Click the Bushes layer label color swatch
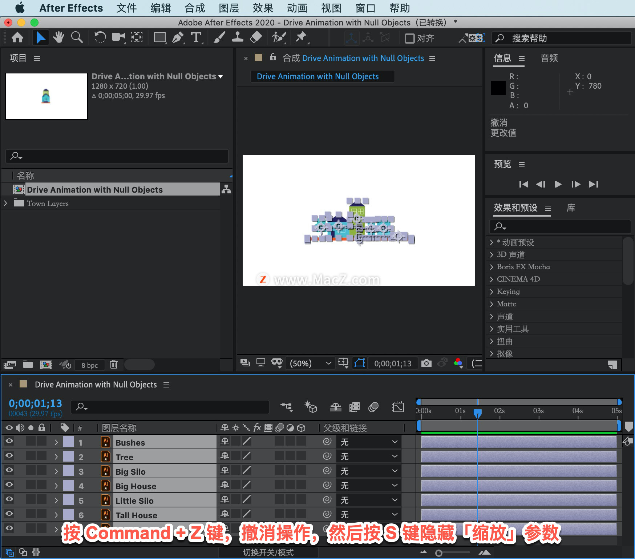 pyautogui.click(x=69, y=442)
